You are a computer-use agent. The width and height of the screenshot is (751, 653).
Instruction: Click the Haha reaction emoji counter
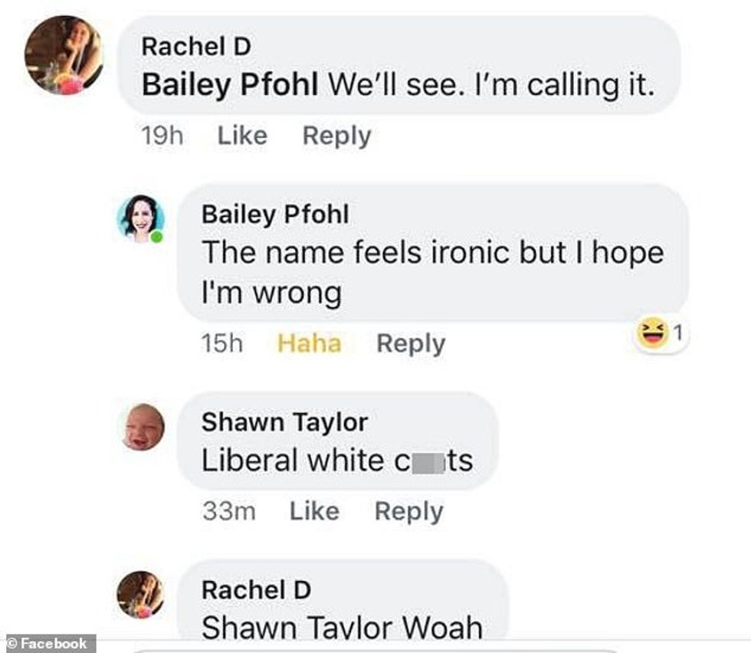(661, 334)
